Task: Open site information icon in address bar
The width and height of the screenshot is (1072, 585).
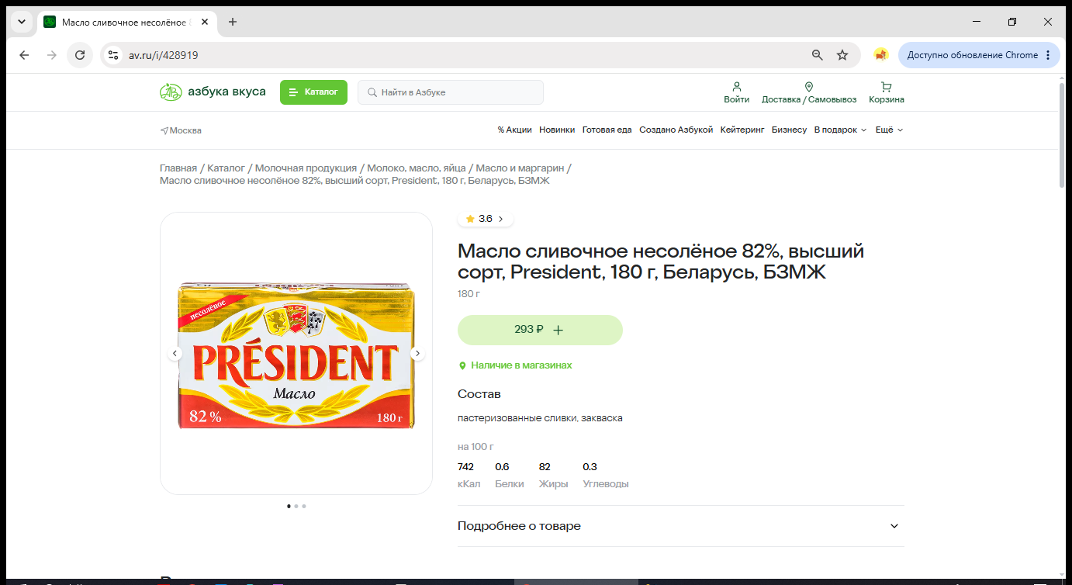Action: tap(113, 55)
